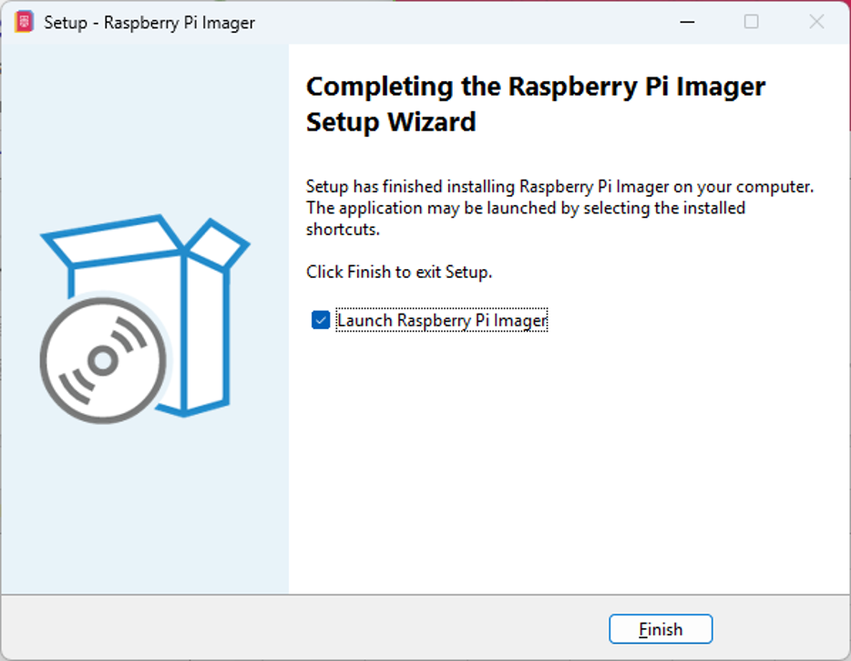Viewport: 851px width, 661px height.
Task: Click the "Setup has finished installing" paragraph
Action: (559, 208)
